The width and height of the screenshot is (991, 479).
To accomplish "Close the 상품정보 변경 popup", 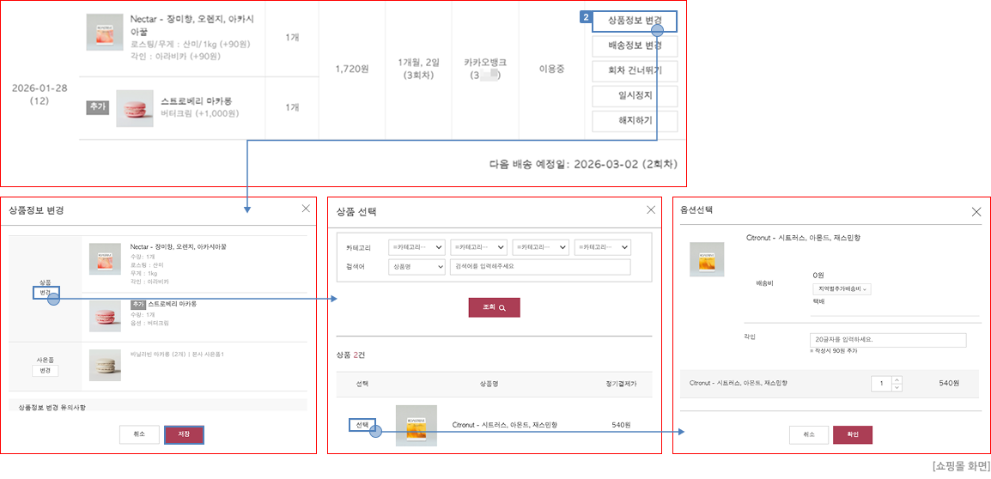I will click(x=306, y=209).
